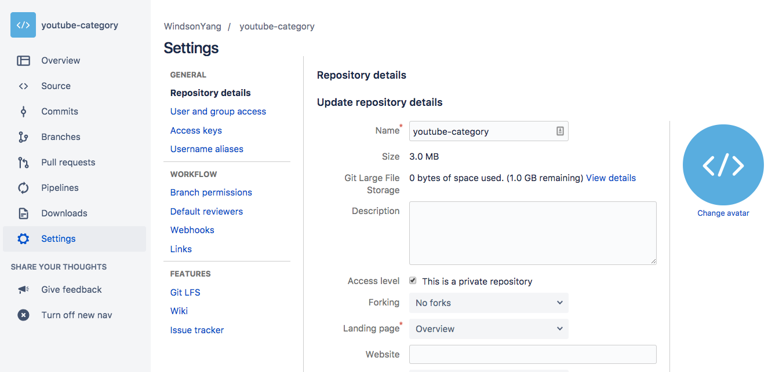This screenshot has height=372, width=768.
Task: Click into the Website input field
Action: click(533, 354)
